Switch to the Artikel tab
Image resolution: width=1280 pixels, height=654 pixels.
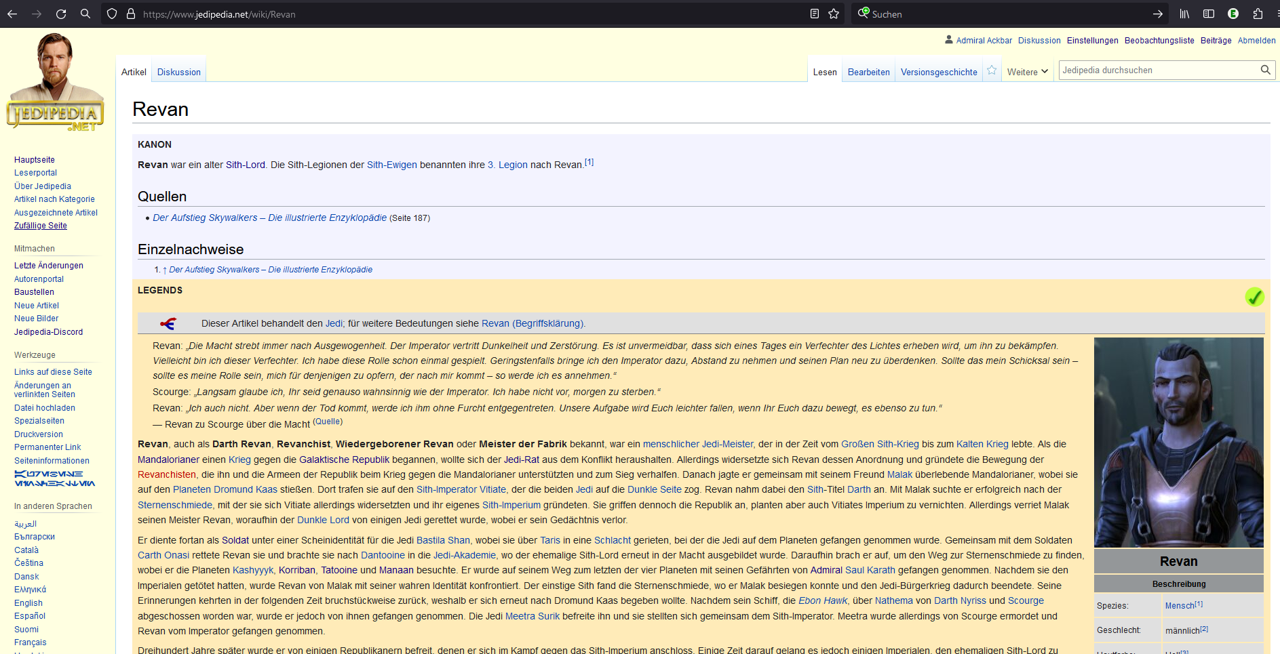pos(134,72)
